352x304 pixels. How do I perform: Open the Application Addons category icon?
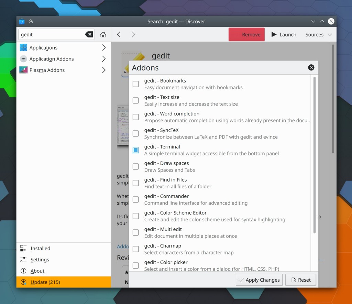tap(23, 59)
